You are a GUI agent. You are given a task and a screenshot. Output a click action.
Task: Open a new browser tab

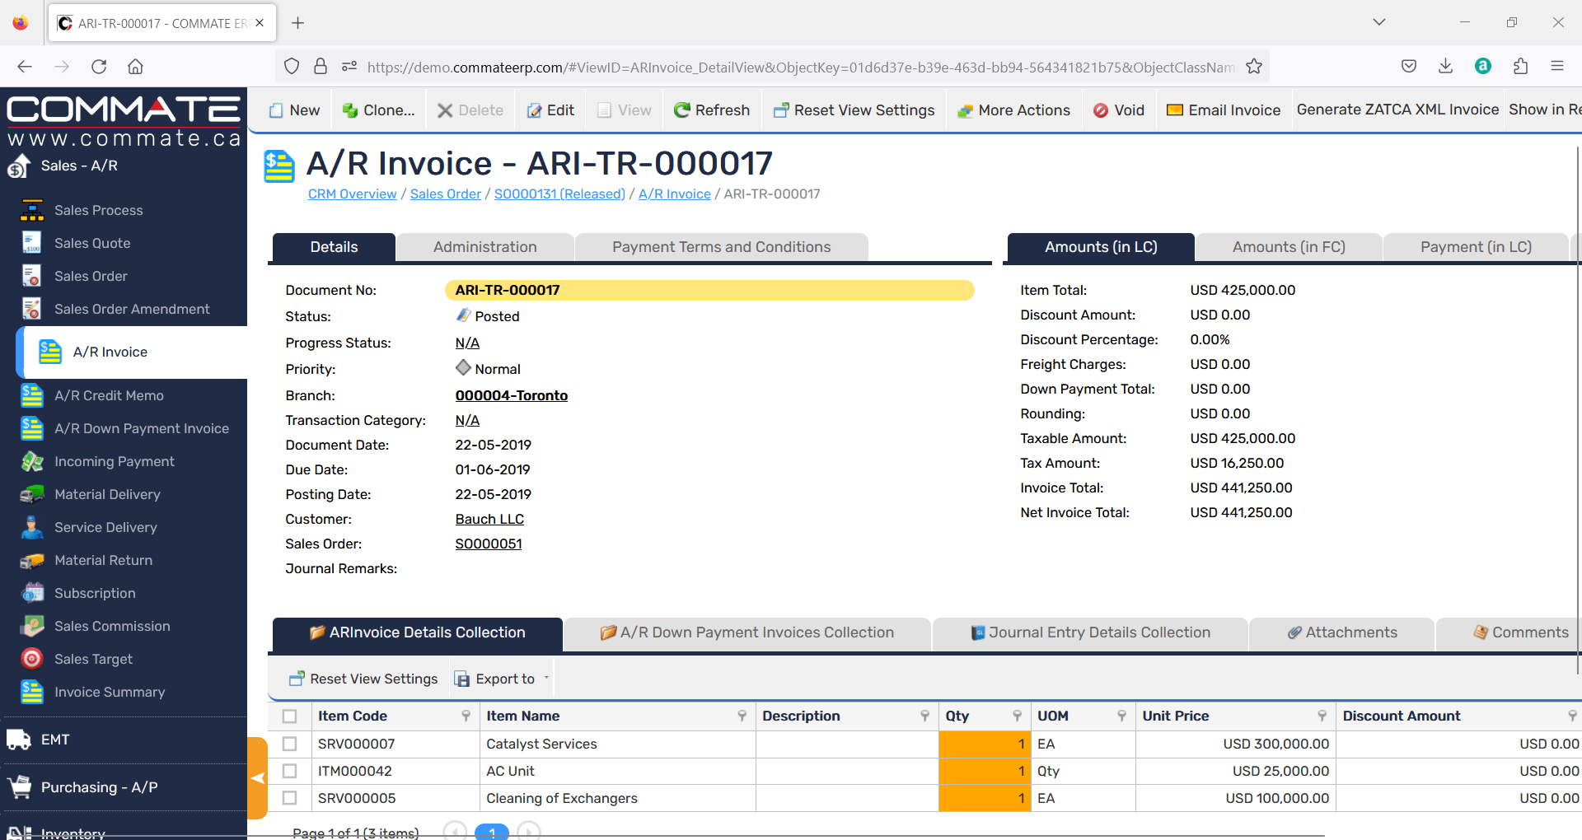(298, 23)
